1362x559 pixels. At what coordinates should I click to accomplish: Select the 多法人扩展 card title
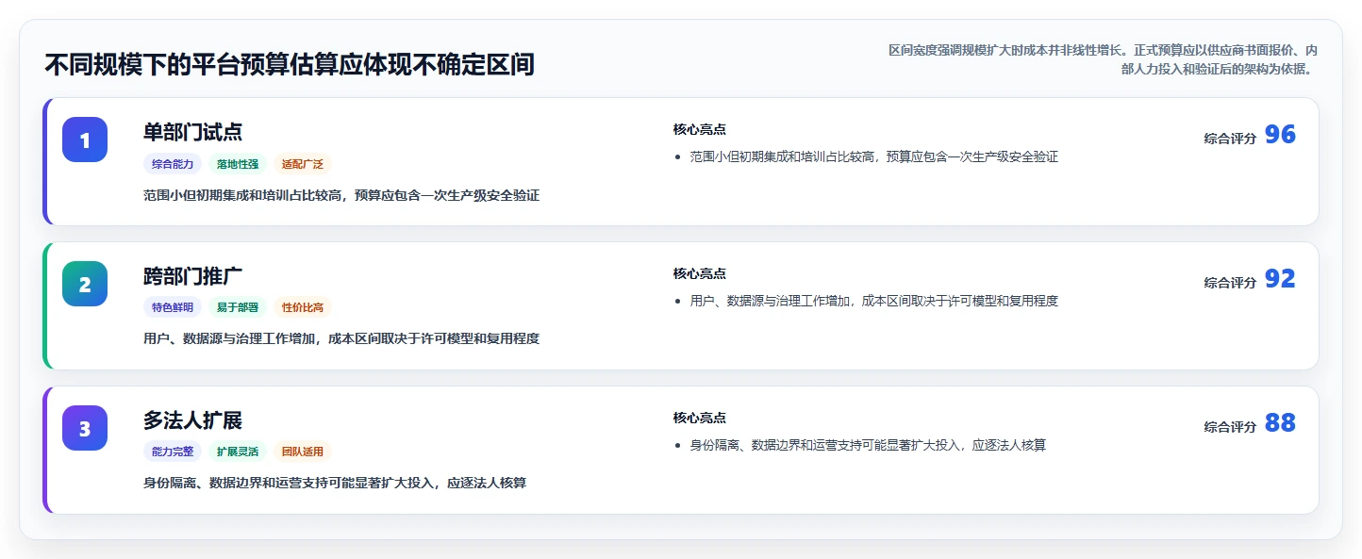tap(193, 420)
